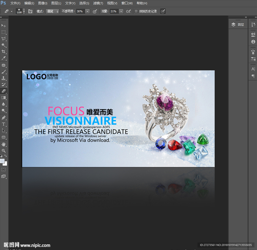Pick the Eyedropper tool
257x250 pixels.
pos(4,58)
